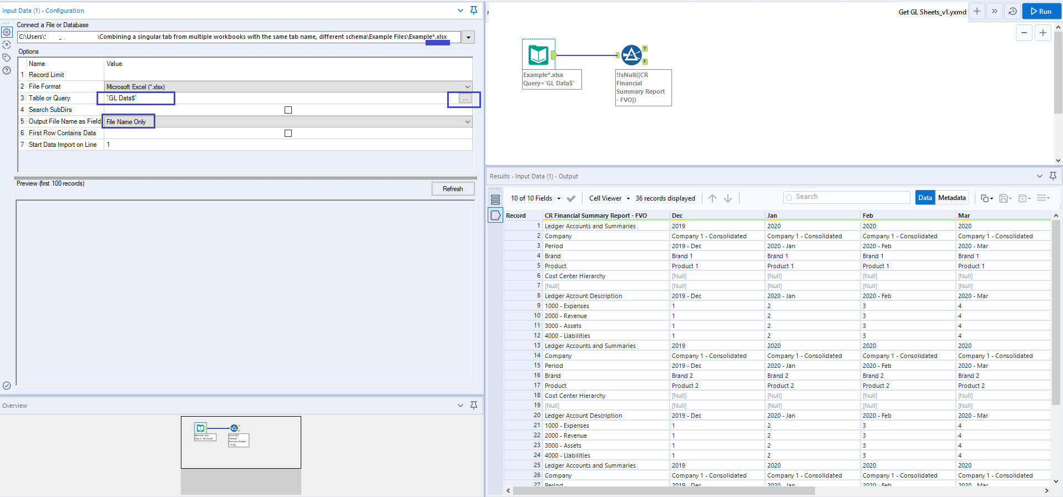Open the Table or Query browse button
This screenshot has height=497, width=1063.
465,99
